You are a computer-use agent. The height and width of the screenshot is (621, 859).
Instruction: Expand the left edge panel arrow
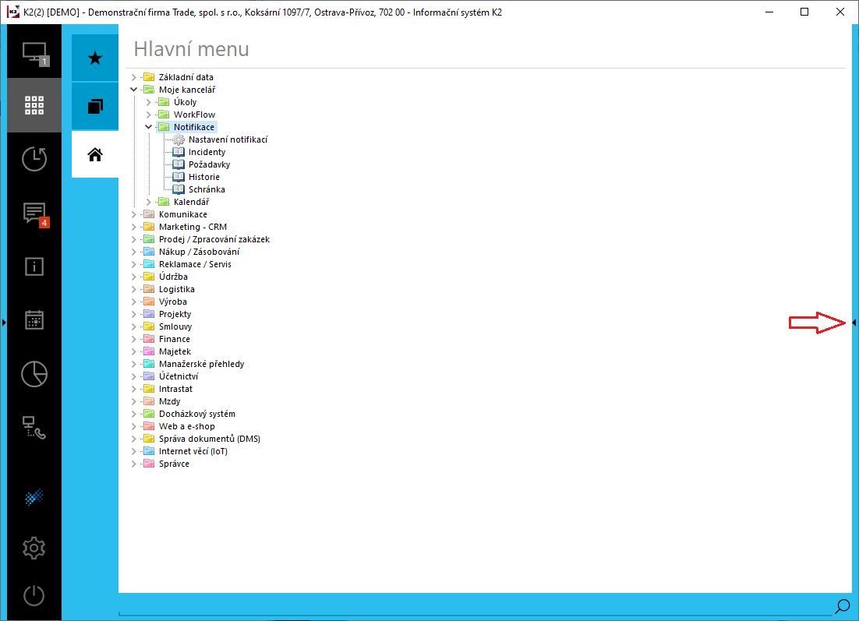point(4,323)
